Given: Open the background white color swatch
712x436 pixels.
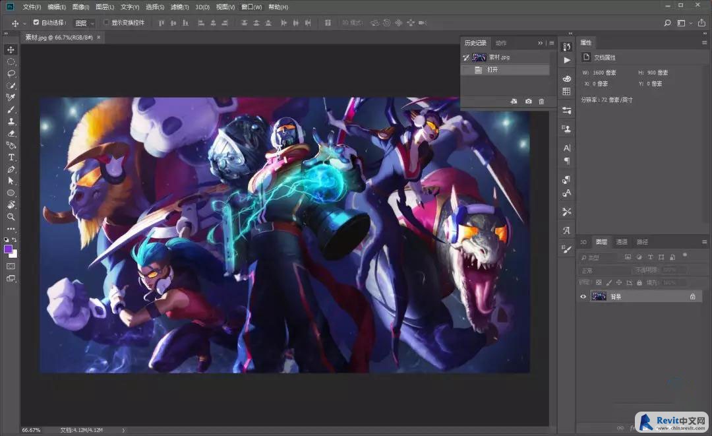Looking at the screenshot, I should coord(15,255).
